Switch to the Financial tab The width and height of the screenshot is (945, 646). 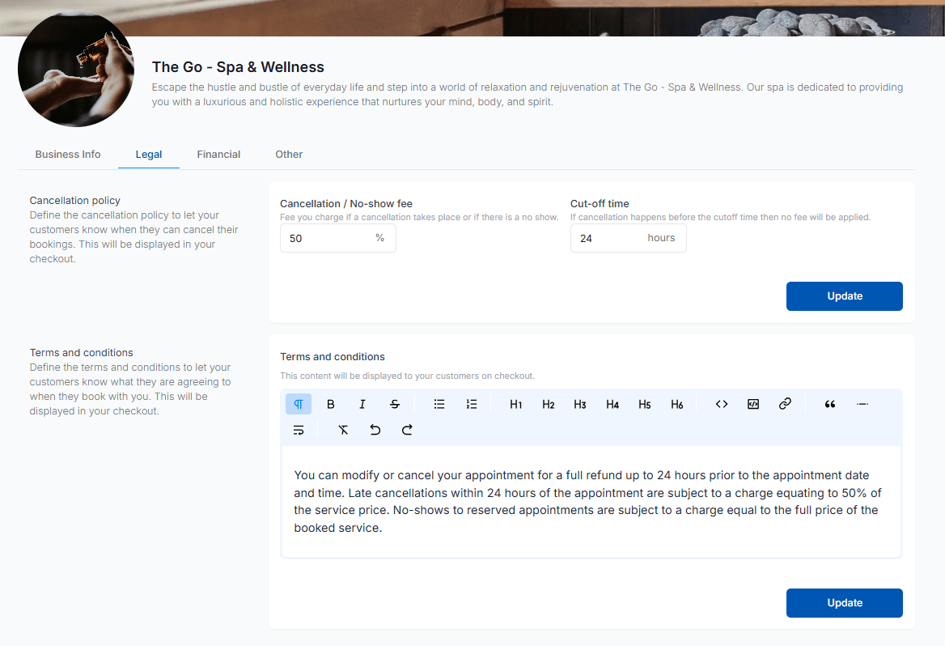(x=218, y=154)
